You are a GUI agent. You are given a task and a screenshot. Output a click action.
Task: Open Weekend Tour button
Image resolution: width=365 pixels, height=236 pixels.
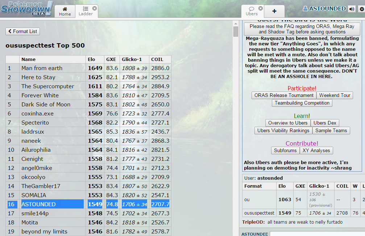click(x=335, y=95)
